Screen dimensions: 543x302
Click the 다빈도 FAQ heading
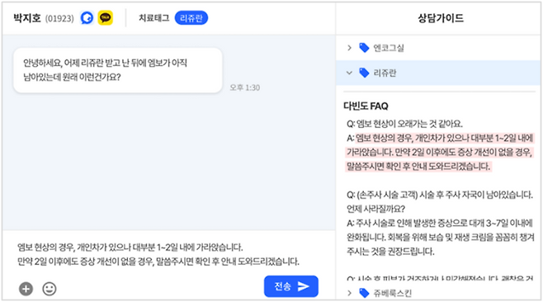(366, 106)
